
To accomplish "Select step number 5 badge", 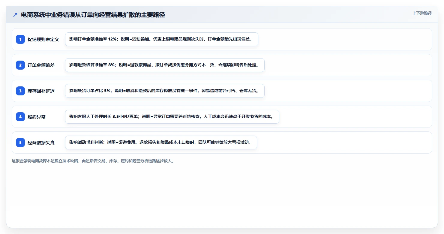I will point(20,142).
